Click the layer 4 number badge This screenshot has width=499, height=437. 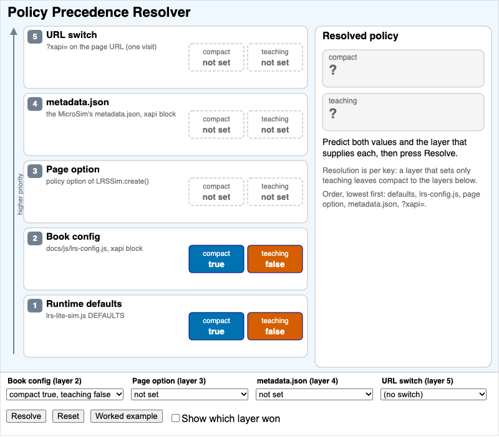(x=35, y=103)
